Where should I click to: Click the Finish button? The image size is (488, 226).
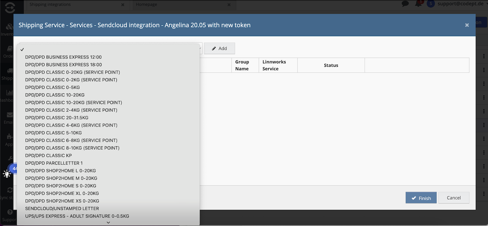pos(421,198)
